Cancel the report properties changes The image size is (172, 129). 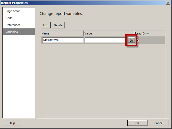coord(159,123)
